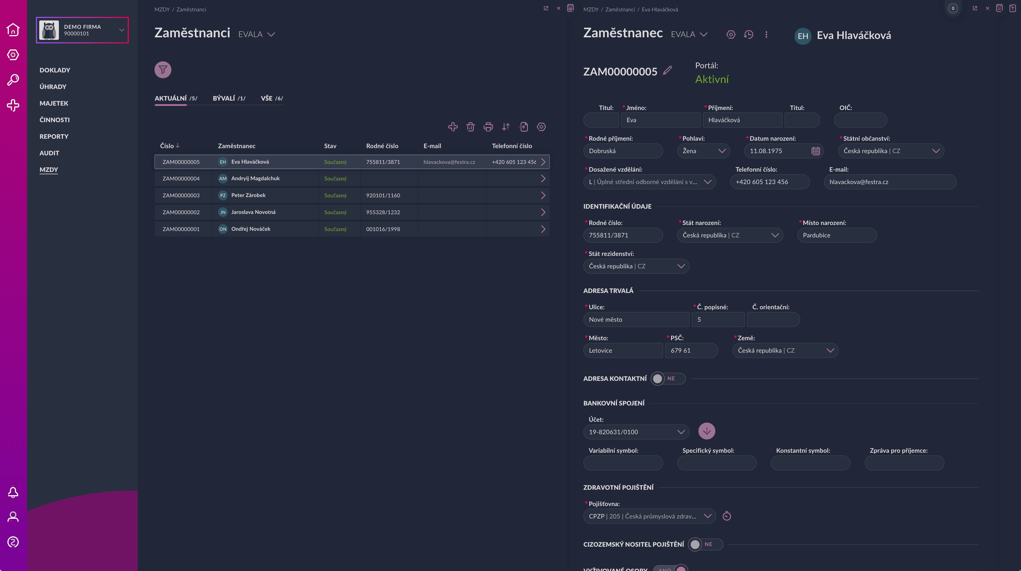Click the export list icon

[523, 127]
